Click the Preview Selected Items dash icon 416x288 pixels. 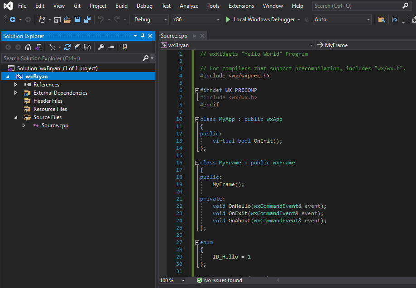click(x=111, y=47)
